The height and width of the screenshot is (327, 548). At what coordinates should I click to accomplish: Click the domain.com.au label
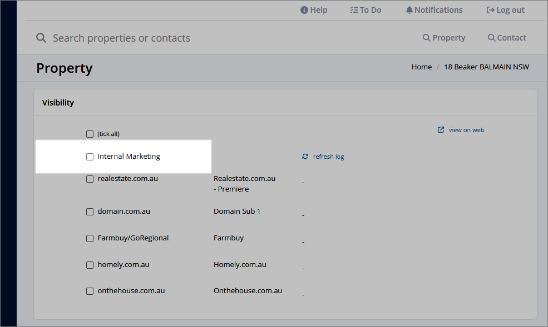124,212
